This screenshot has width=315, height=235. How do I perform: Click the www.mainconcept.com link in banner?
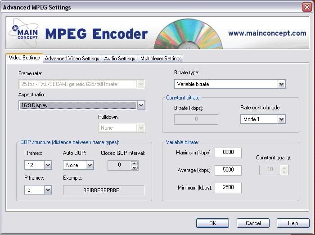267,33
